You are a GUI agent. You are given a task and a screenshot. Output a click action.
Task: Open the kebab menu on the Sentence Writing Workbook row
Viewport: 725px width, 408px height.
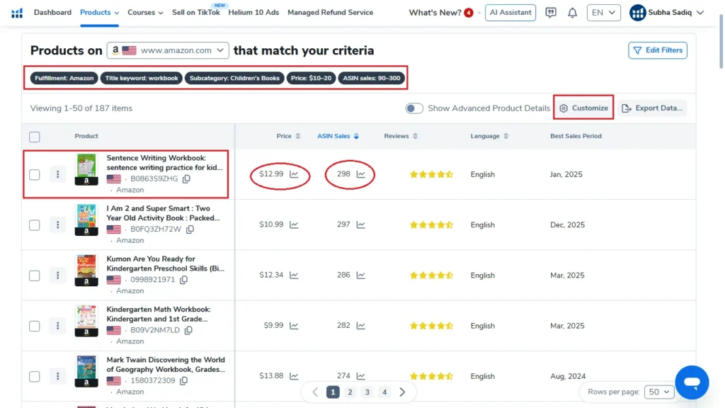point(57,174)
